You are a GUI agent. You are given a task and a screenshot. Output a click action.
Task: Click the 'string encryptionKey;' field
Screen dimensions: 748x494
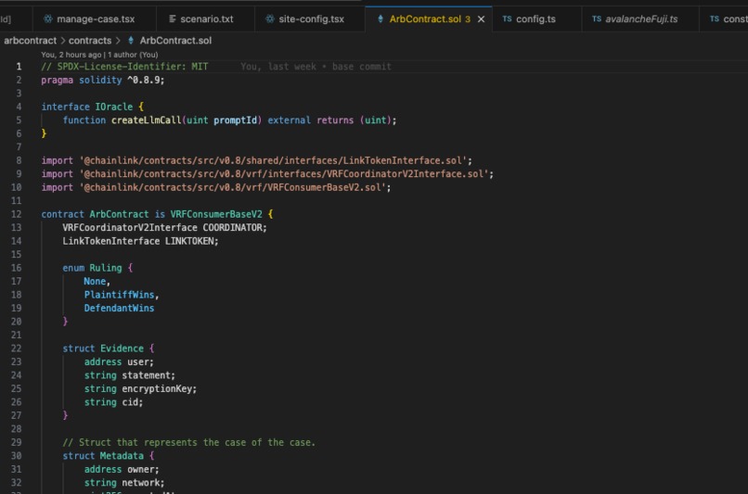(140, 388)
